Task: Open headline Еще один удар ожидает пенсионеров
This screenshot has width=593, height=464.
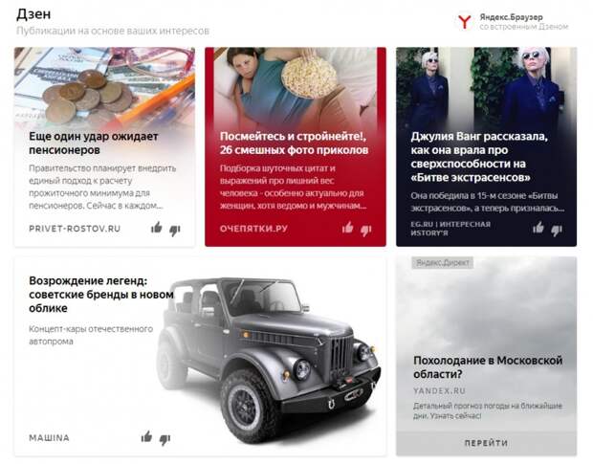Action: tap(94, 143)
